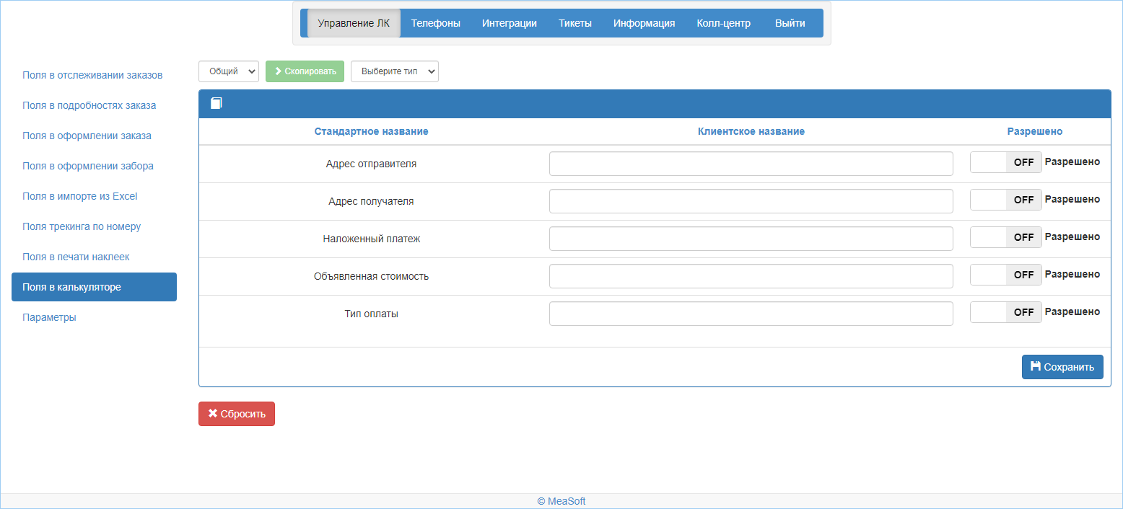The image size is (1123, 509).
Task: Enable Разрешено switch for Объявленная стоимость
Action: click(x=1006, y=275)
